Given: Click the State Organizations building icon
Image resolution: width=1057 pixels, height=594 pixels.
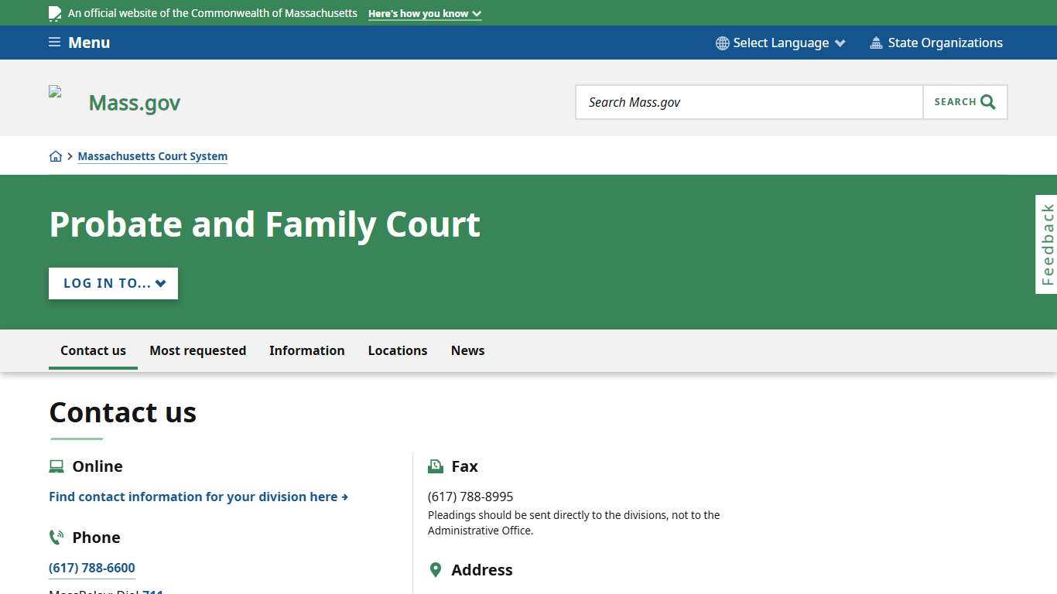Looking at the screenshot, I should click(876, 43).
